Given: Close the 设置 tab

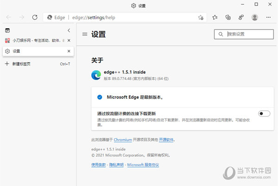Looking at the screenshot, I should click(69, 51).
